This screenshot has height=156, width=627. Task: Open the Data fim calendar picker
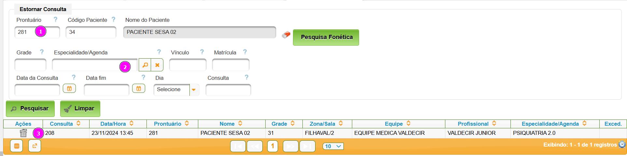pyautogui.click(x=139, y=88)
